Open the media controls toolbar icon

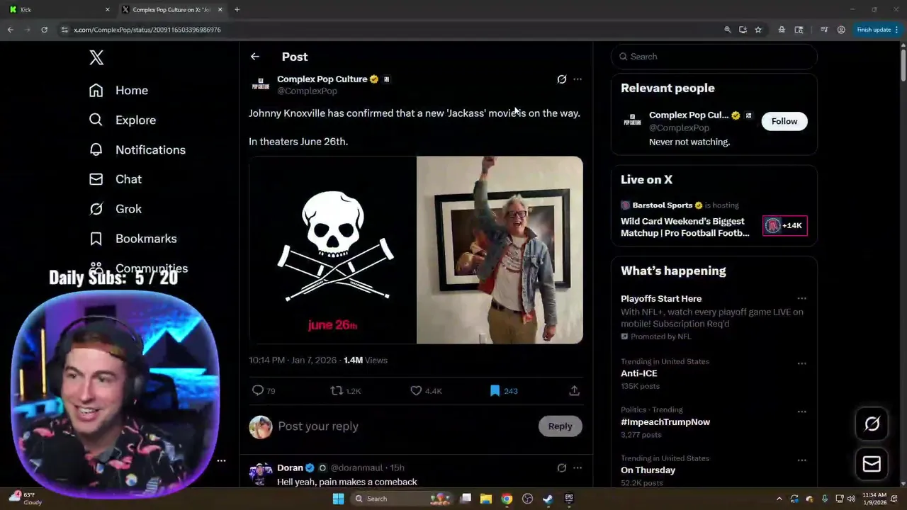point(824,30)
